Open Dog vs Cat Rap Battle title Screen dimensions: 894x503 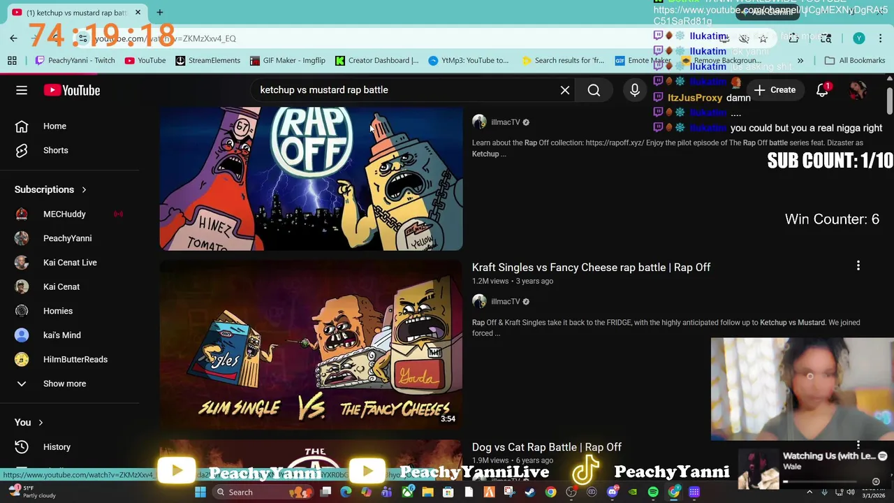pos(547,447)
